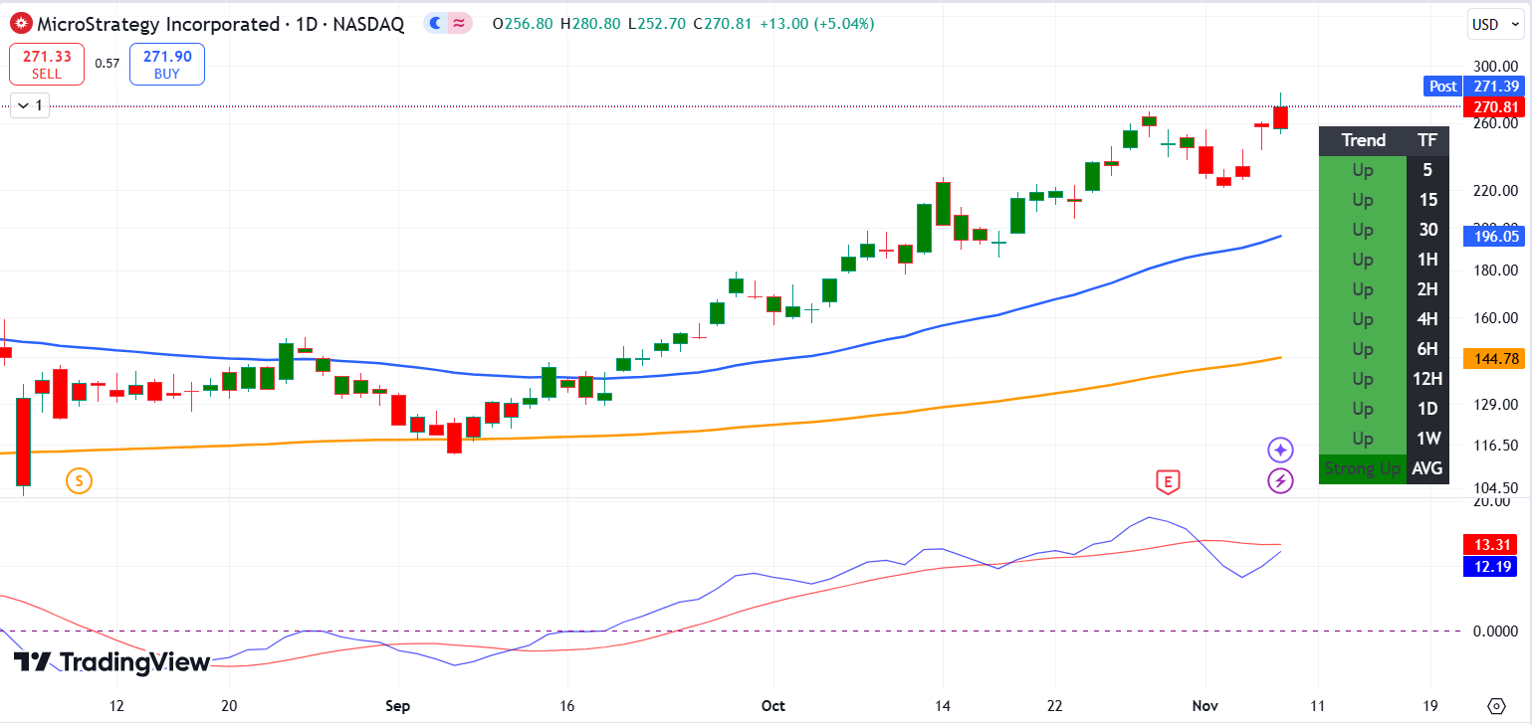Viewport: 1532px width, 725px height.
Task: Click the Strong Up cell
Action: click(1363, 468)
